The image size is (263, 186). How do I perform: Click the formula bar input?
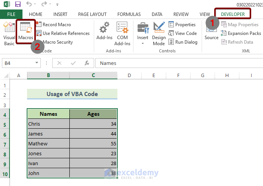pos(175,63)
